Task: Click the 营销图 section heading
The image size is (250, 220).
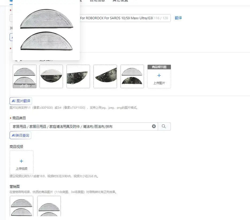Action: point(15,187)
